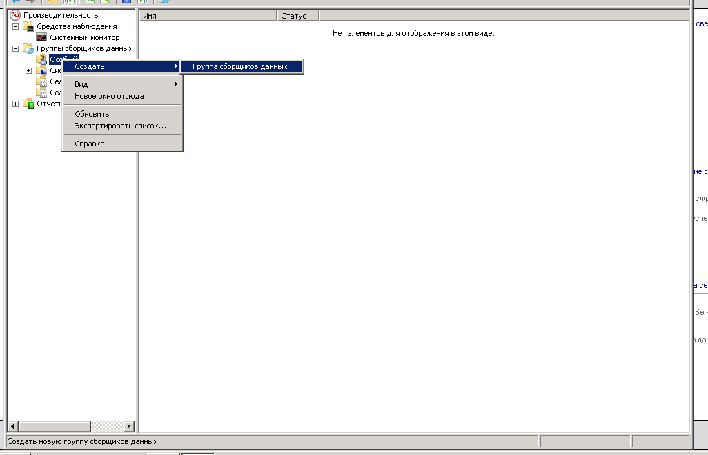This screenshot has width=708, height=455.
Task: Click the Средства наблюдения folder icon
Action: click(28, 26)
